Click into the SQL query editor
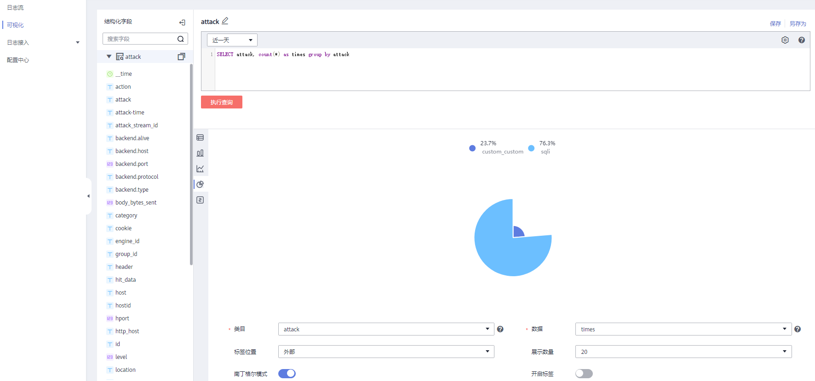The image size is (815, 381). tap(512, 69)
